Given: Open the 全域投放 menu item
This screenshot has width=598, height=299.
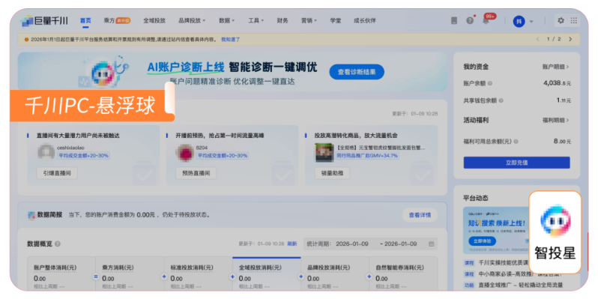Looking at the screenshot, I should tap(154, 20).
